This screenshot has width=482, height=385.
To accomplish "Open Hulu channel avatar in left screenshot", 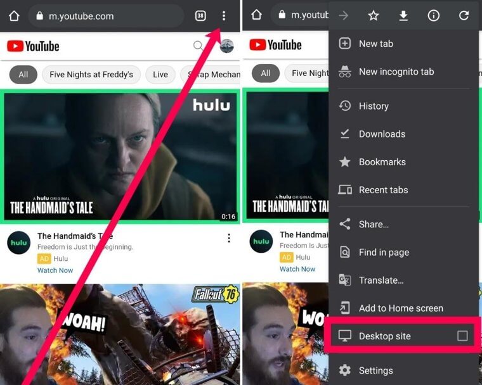I will (19, 243).
